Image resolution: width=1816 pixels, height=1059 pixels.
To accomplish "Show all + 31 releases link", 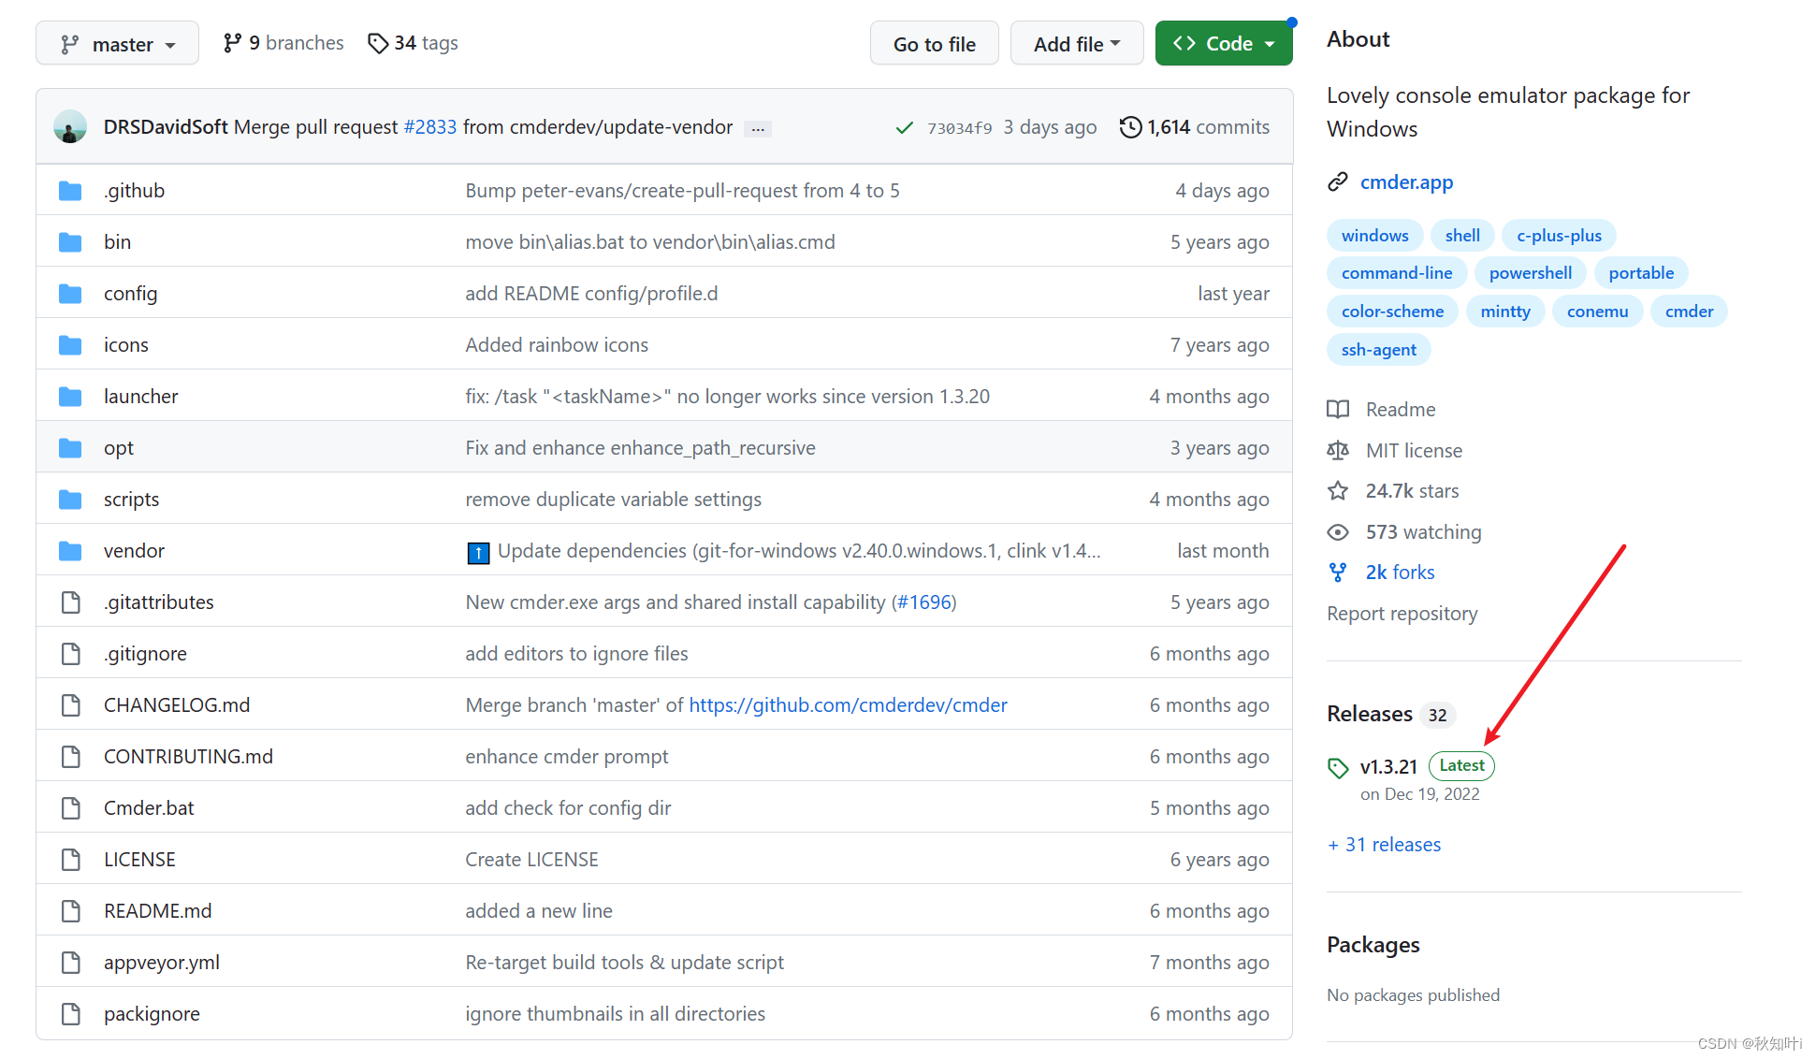I will [1385, 845].
